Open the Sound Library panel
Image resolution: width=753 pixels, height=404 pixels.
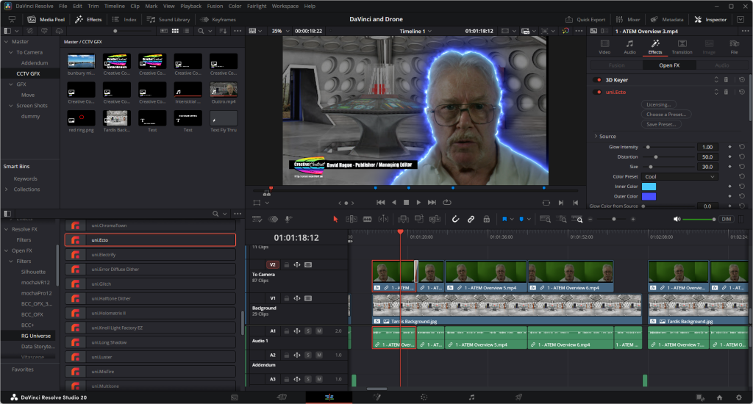168,20
